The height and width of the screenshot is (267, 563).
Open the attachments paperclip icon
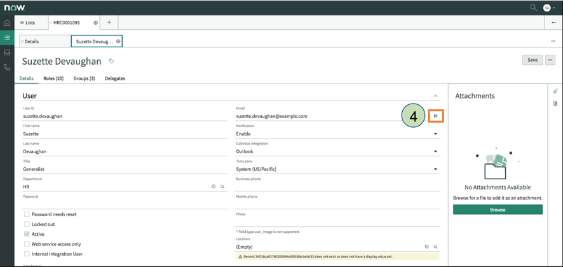[555, 92]
